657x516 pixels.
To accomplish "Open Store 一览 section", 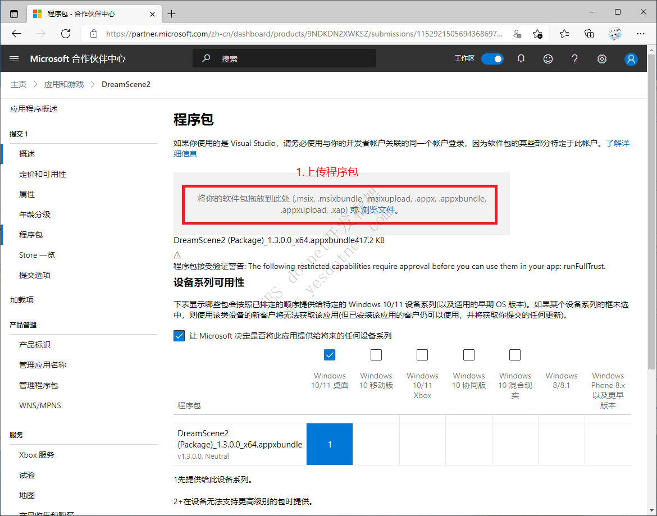I will 37,255.
